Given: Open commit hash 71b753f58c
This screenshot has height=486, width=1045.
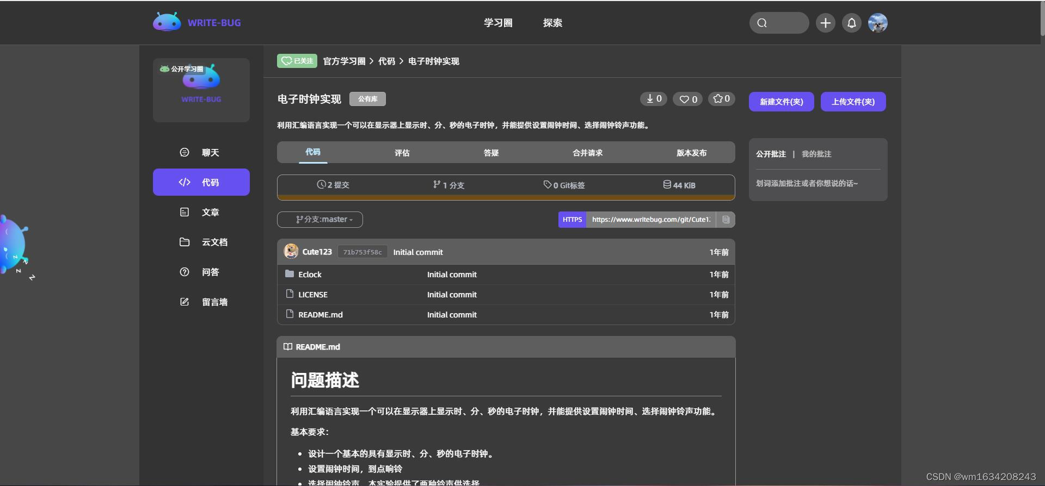Looking at the screenshot, I should click(362, 252).
